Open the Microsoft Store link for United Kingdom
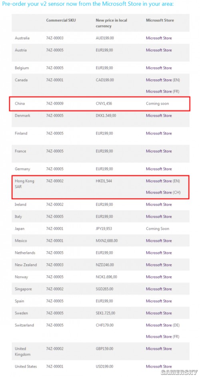The width and height of the screenshot is (200, 377). tap(159, 349)
